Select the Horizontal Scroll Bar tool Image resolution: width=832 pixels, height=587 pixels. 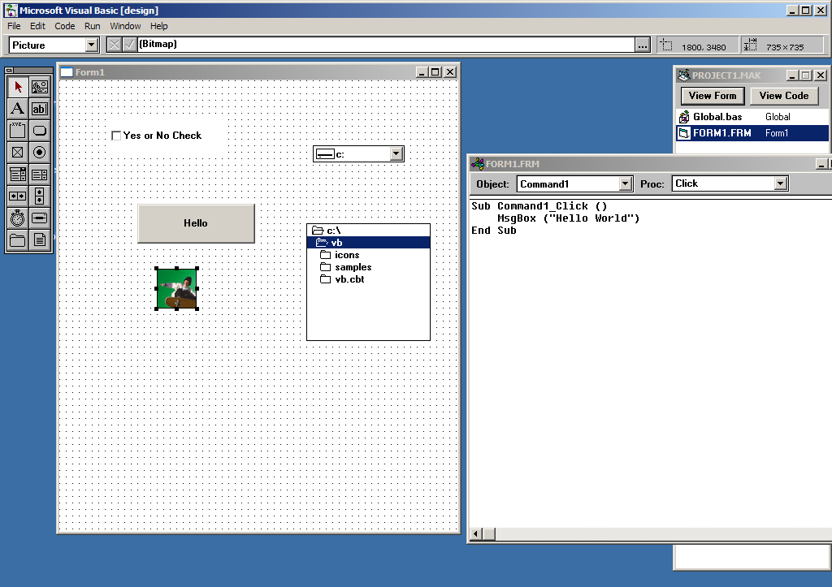coord(18,196)
